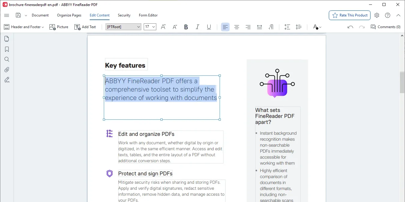The image size is (405, 202).
Task: Align text to the right
Action: pyautogui.click(x=248, y=27)
